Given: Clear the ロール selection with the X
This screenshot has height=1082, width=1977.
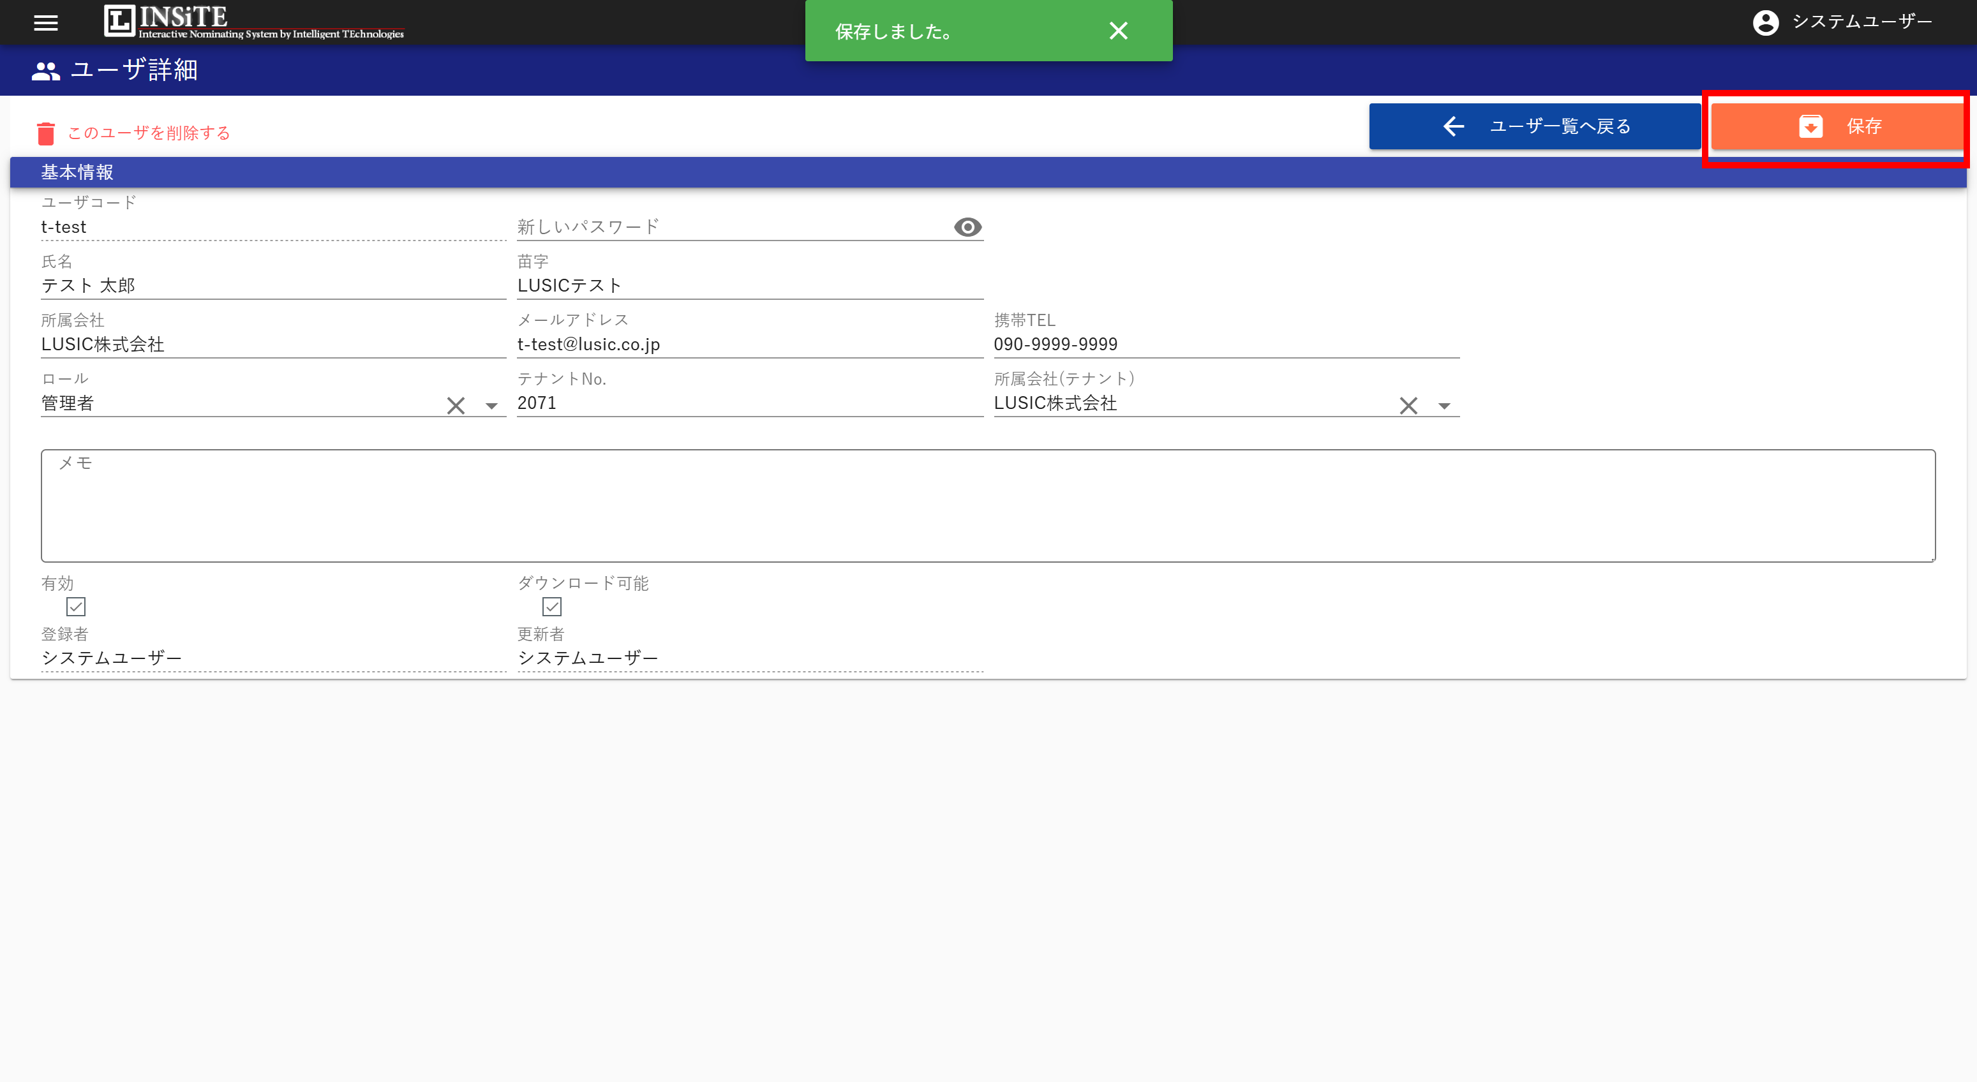Looking at the screenshot, I should point(455,405).
